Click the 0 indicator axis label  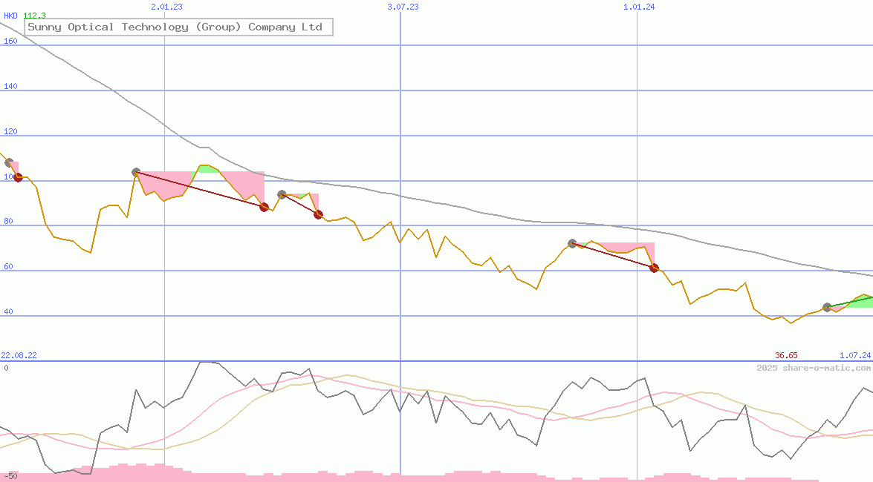coord(6,368)
